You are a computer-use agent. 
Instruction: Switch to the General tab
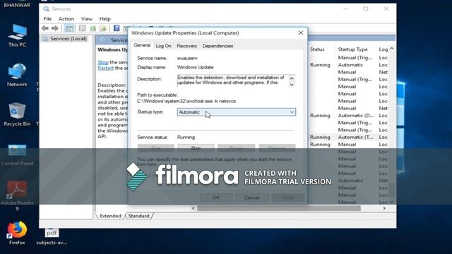point(142,45)
